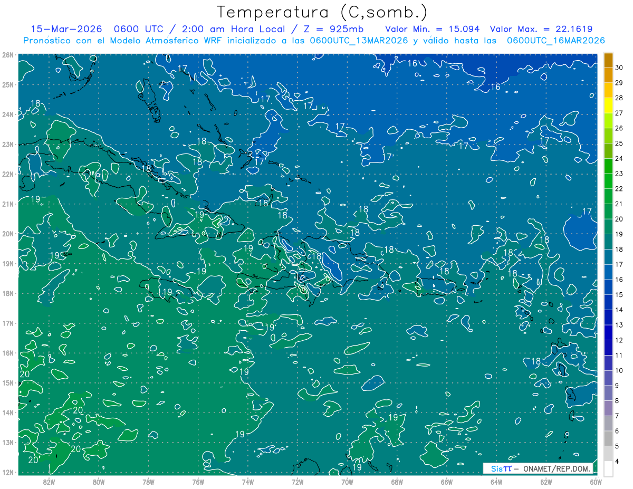Click the '15N' latitude label

8,382
